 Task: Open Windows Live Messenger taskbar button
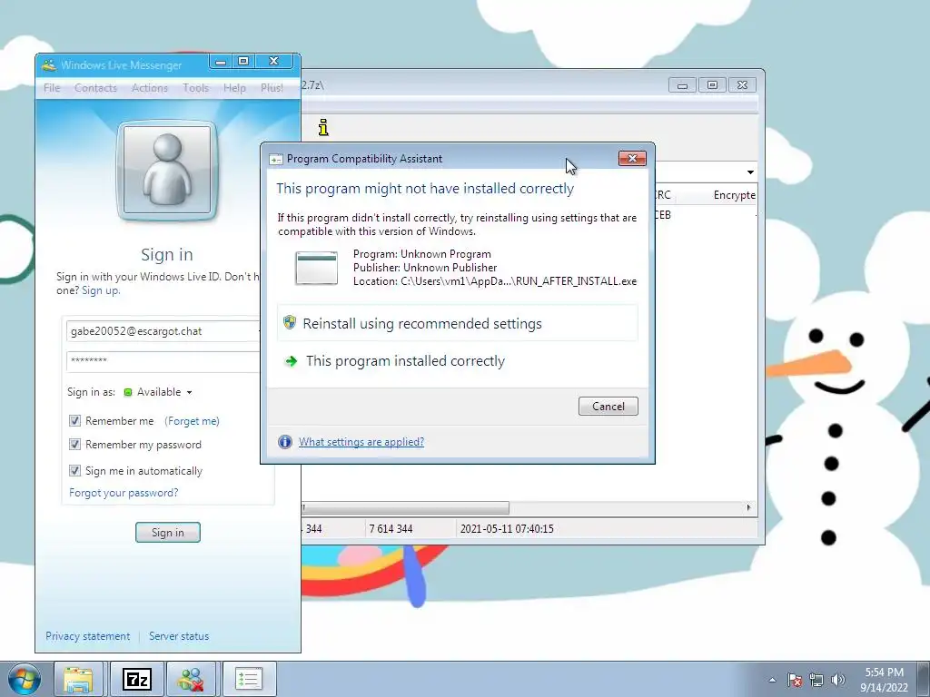193,679
